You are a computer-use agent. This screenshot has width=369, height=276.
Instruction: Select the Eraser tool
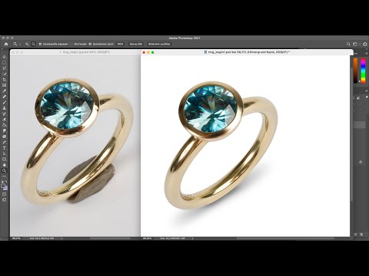[x=5, y=120]
